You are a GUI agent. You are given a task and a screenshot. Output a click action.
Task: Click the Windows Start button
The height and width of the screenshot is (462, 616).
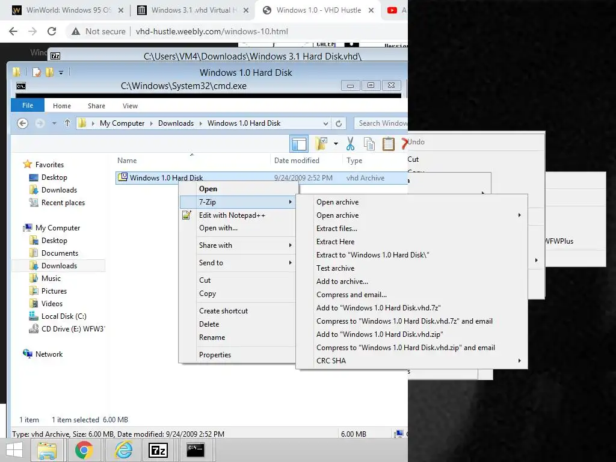(x=14, y=450)
